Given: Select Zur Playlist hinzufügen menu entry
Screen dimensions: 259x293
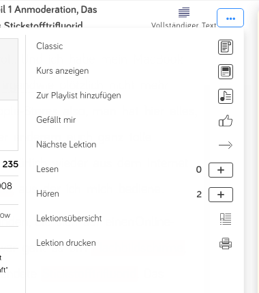Looking at the screenshot, I should coord(78,96).
